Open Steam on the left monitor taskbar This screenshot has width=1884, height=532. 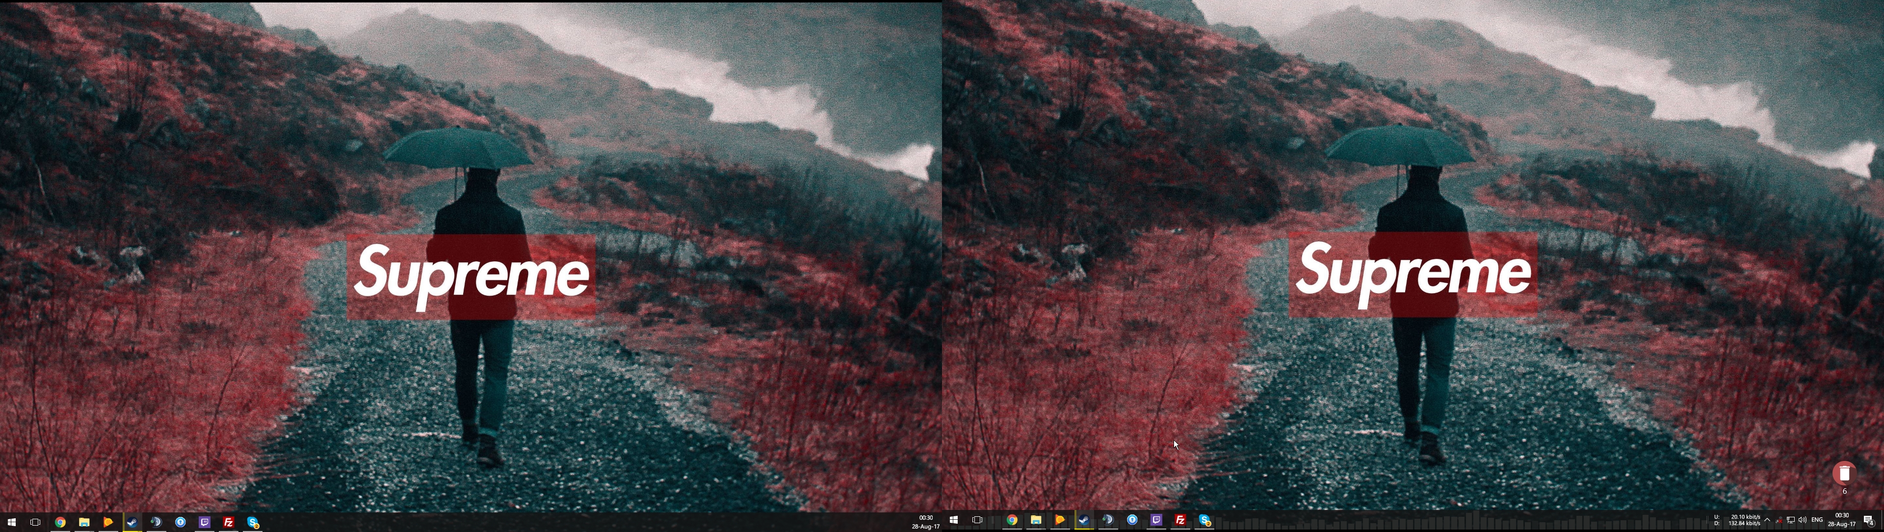(132, 522)
